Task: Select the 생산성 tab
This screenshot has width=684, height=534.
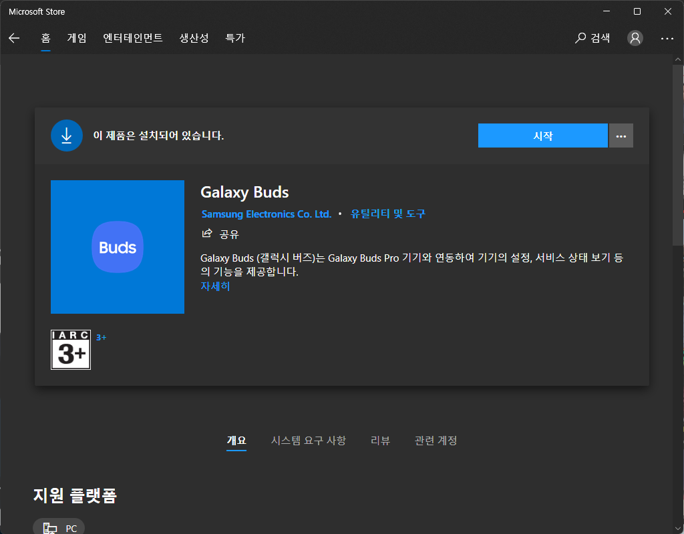Action: pos(194,38)
